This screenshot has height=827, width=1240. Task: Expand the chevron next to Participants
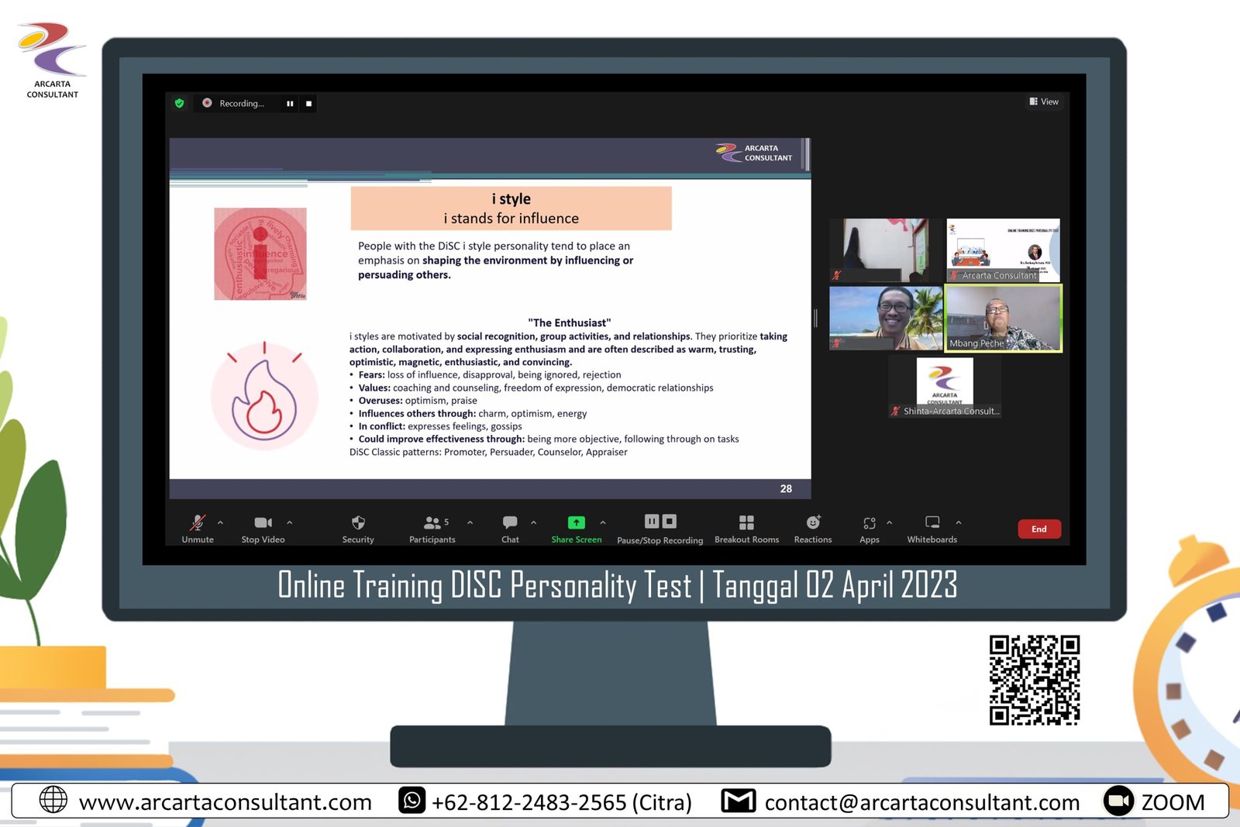pos(470,523)
